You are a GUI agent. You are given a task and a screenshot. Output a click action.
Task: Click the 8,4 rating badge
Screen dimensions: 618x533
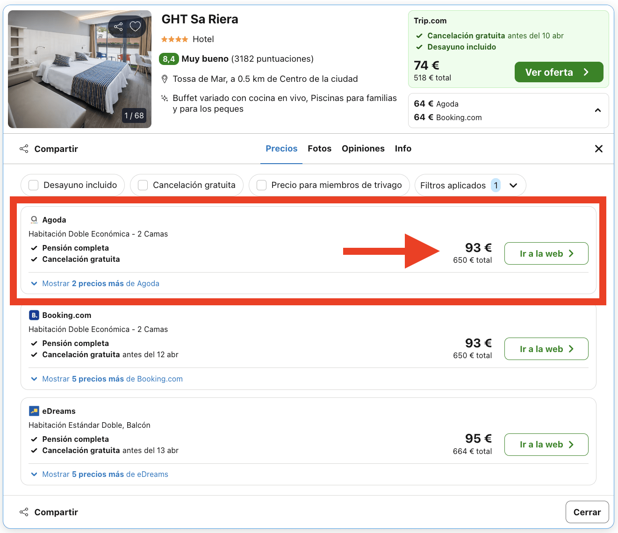169,59
